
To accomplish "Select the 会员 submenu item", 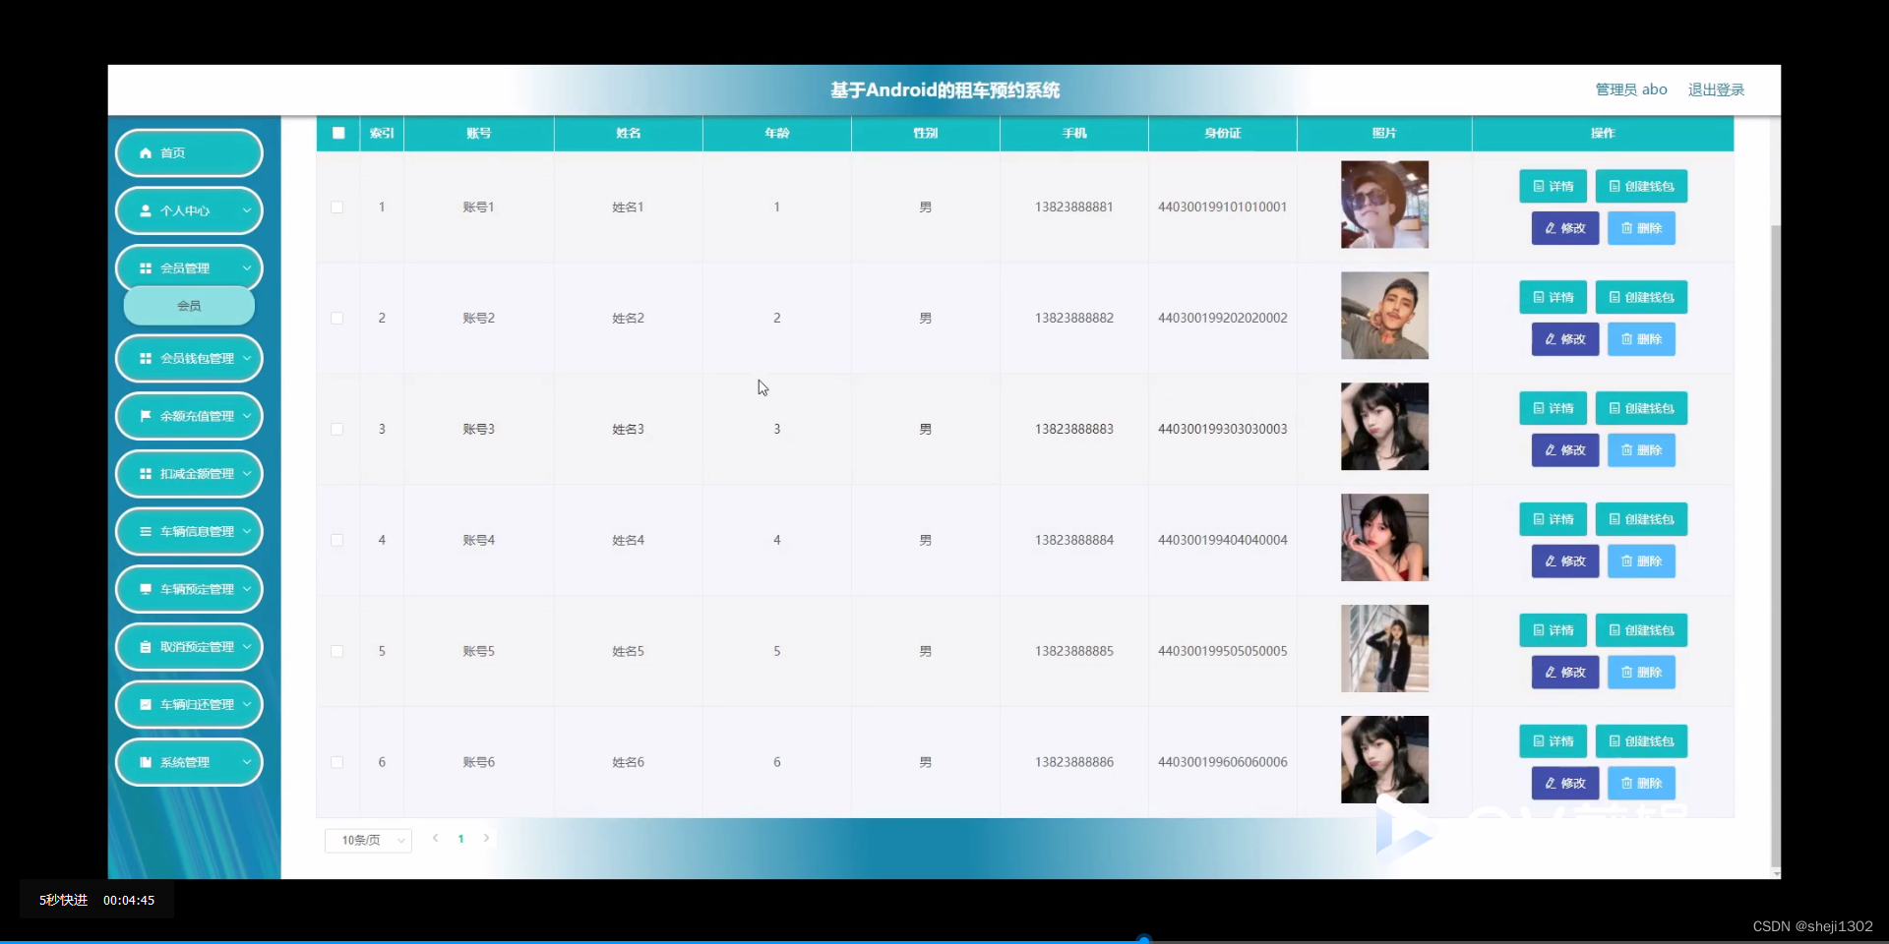I will (x=188, y=306).
